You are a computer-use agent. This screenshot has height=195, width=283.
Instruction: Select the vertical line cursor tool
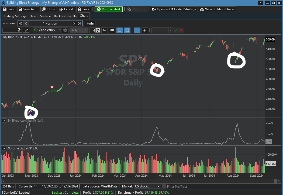click(x=137, y=30)
